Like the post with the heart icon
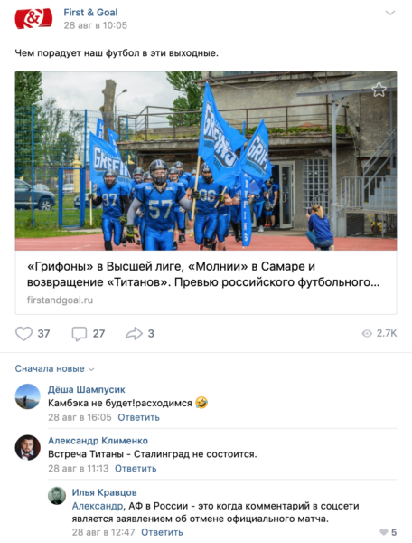The width and height of the screenshot is (412, 543). click(x=23, y=333)
